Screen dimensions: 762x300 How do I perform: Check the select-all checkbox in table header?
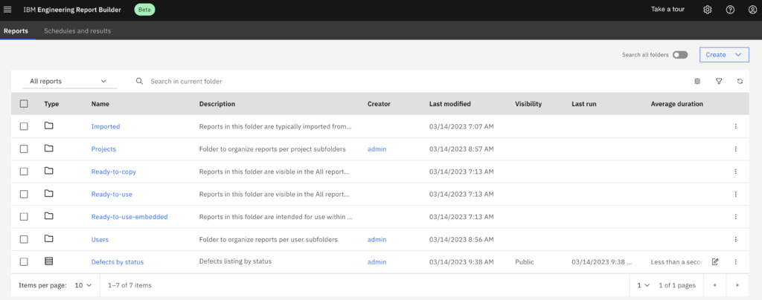(24, 104)
